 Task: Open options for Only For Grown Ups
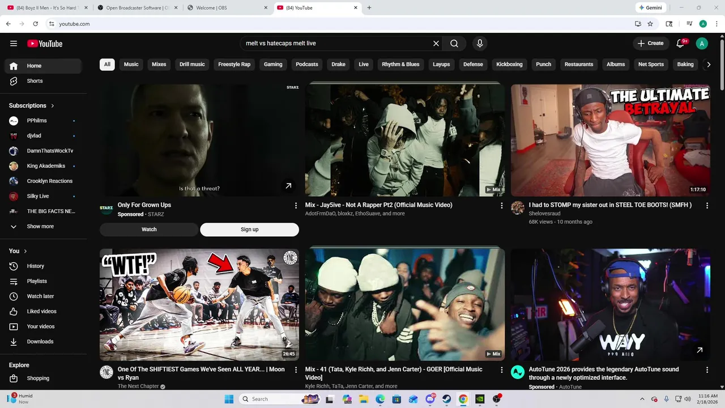click(296, 206)
